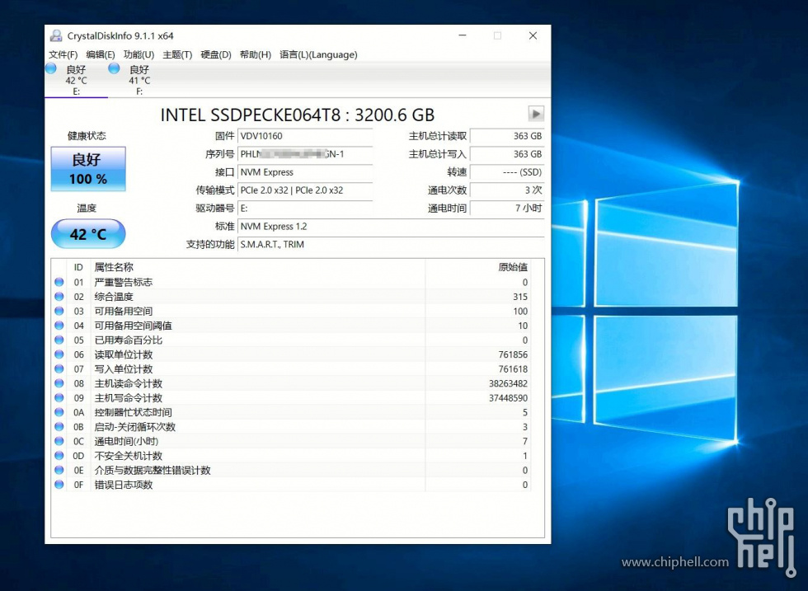Select the 错误日志项数 attribute name
This screenshot has width=808, height=591.
click(123, 485)
